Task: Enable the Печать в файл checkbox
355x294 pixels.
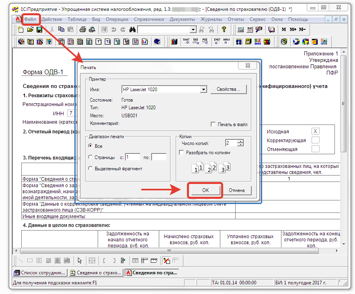Action: pos(213,124)
